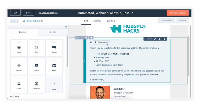Viewport: 199px width, 108px height.
Task: Clone the section with the copy icon
Action: [86, 37]
